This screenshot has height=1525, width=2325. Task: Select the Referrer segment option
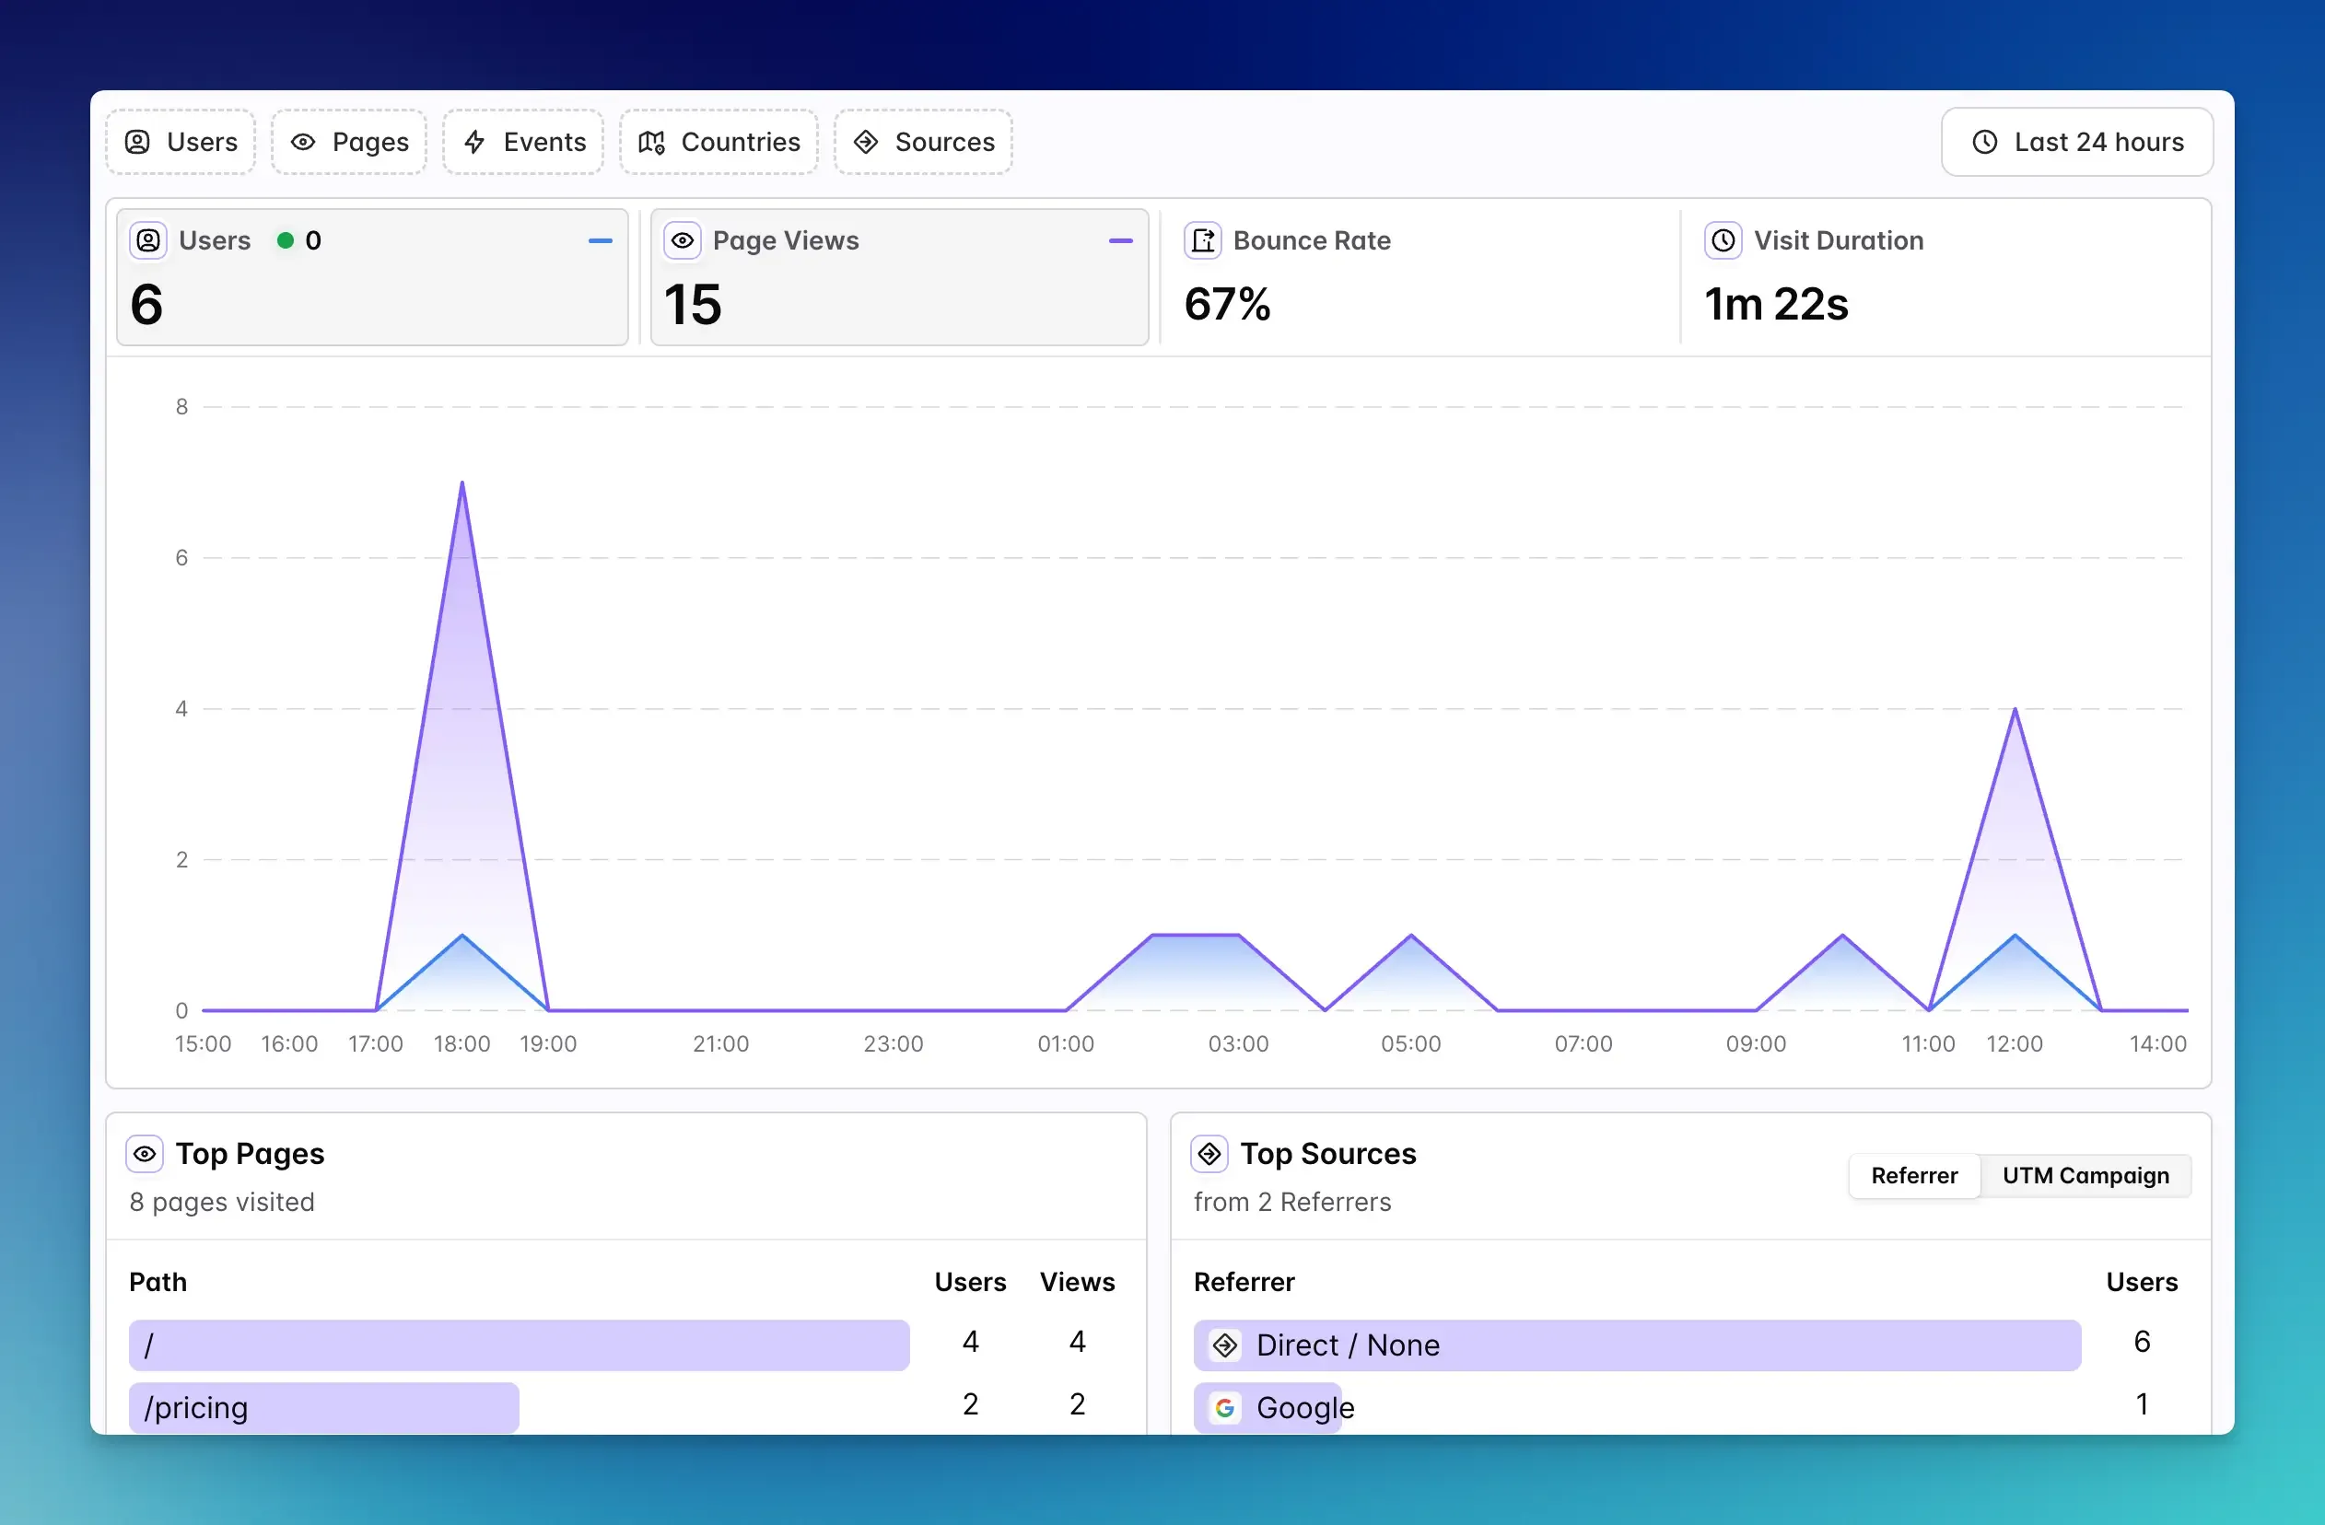[1914, 1175]
